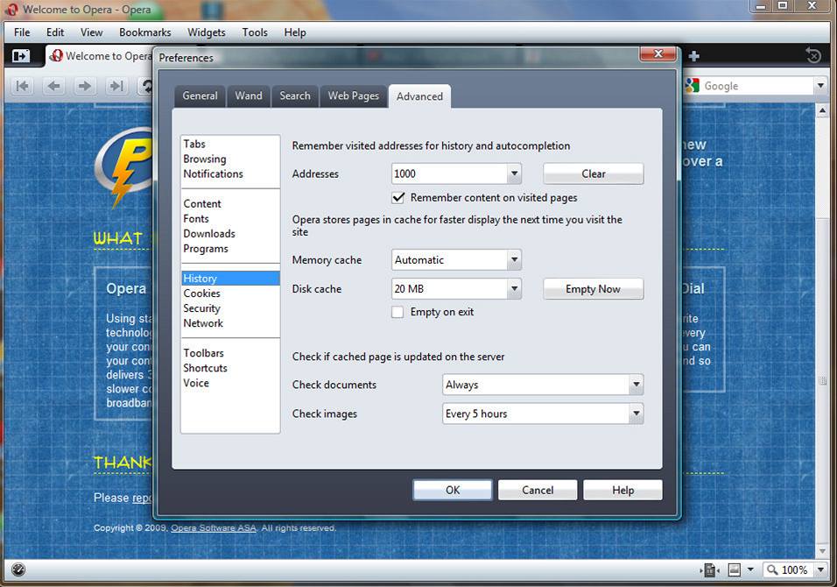Open the Bookmarks menu
The height and width of the screenshot is (587, 837).
point(145,32)
